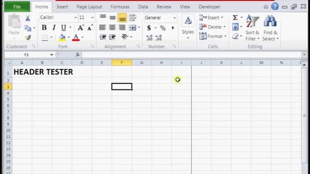The width and height of the screenshot is (310, 174).
Task: Open the font size 11 dropdown
Action: pos(93,17)
